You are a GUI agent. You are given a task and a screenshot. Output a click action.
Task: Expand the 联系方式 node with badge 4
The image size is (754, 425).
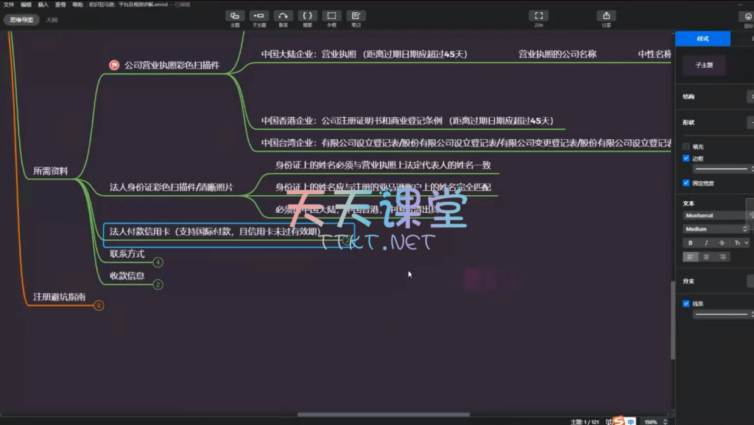point(158,262)
